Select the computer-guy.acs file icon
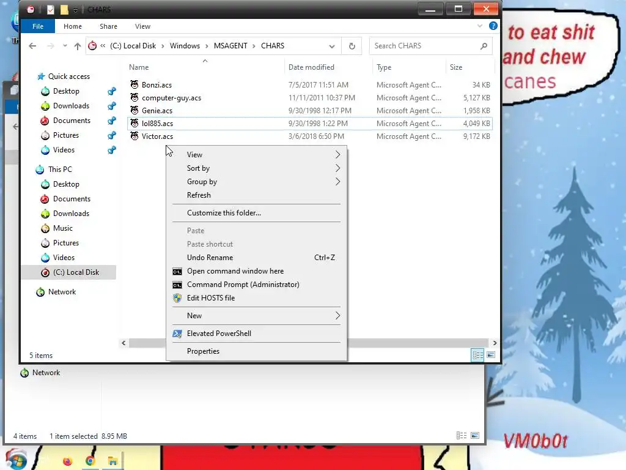626x470 pixels. pyautogui.click(x=134, y=97)
